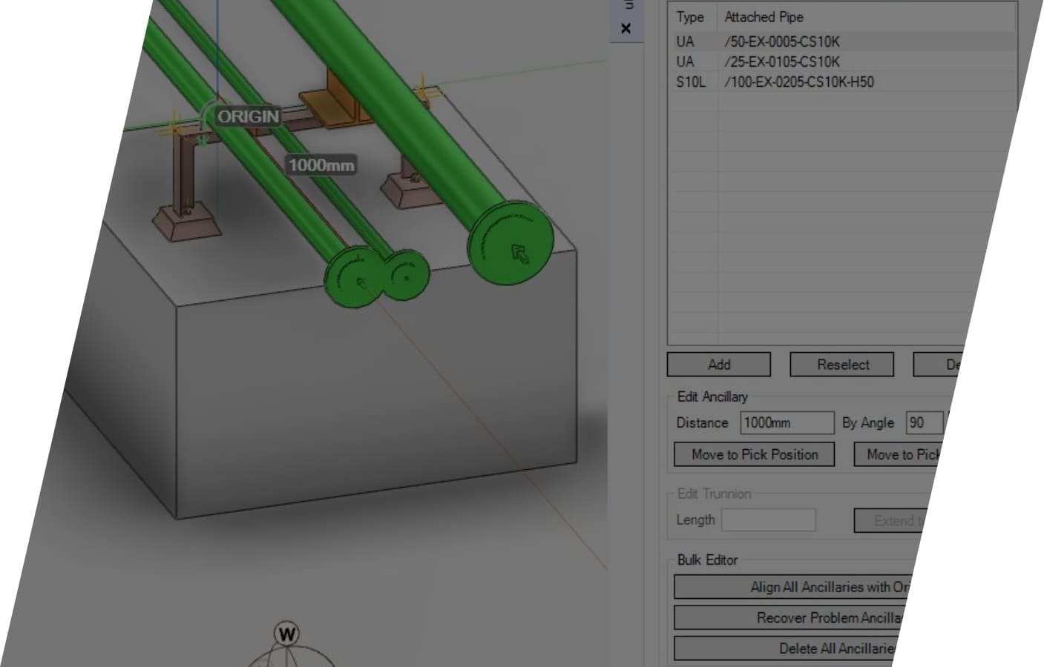Select the /25-EX-0105-CS10K pipe row

tap(782, 62)
